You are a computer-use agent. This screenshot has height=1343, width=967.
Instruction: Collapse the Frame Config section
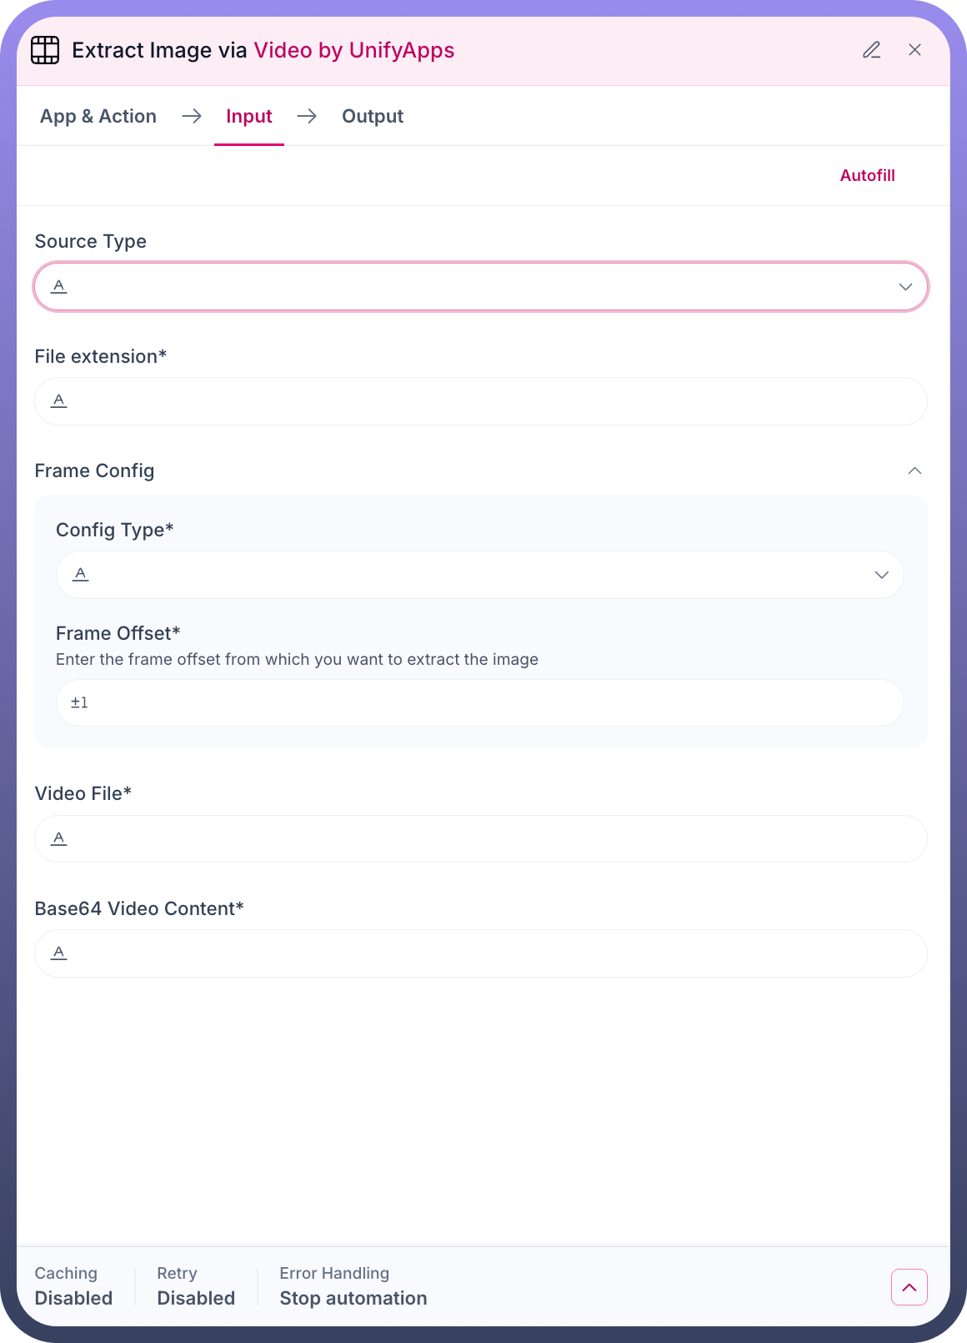pos(914,470)
